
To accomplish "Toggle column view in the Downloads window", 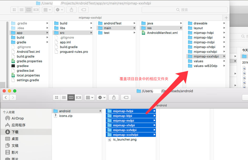I will 71,97.
